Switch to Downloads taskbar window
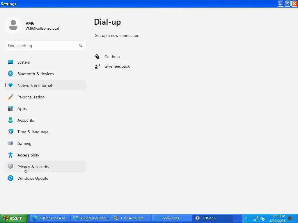The height and width of the screenshot is (223, 298). [172, 218]
